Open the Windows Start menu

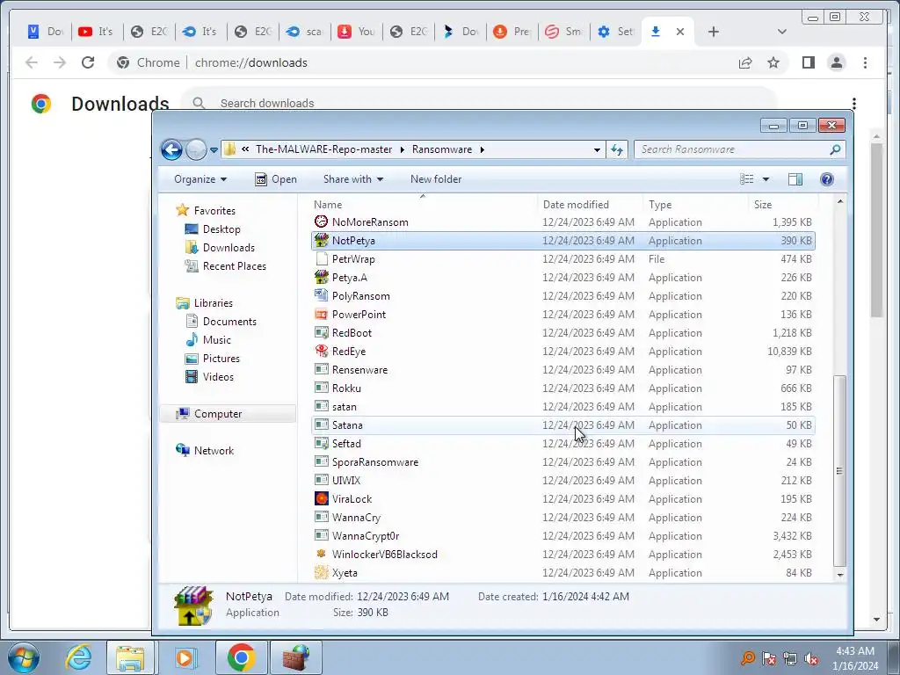(x=23, y=657)
